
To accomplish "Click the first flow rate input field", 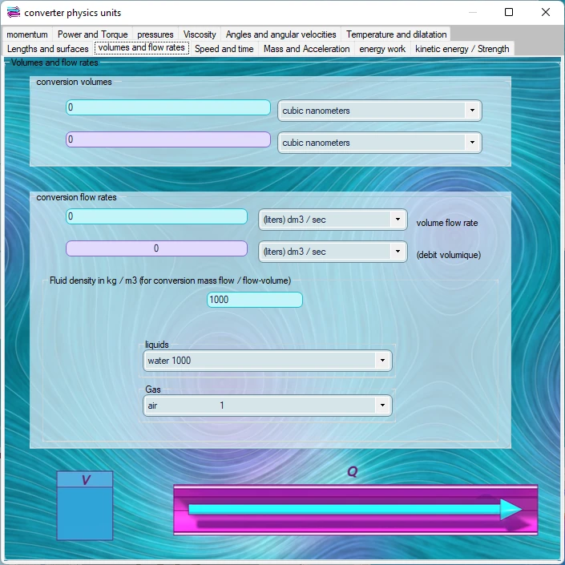I will tap(157, 216).
